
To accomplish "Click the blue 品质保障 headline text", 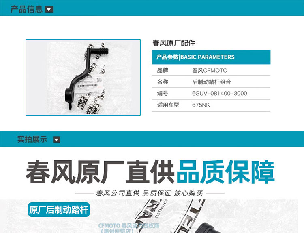I will (225, 172).
